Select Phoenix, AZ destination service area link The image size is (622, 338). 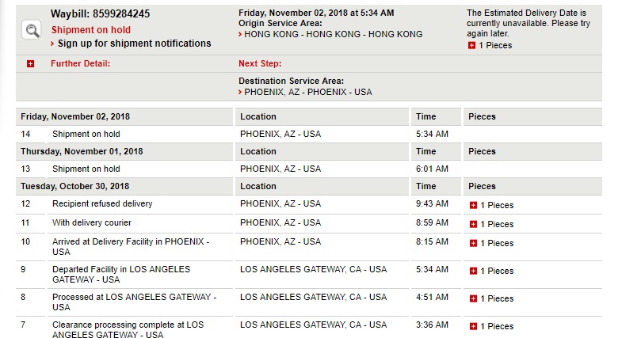click(307, 92)
